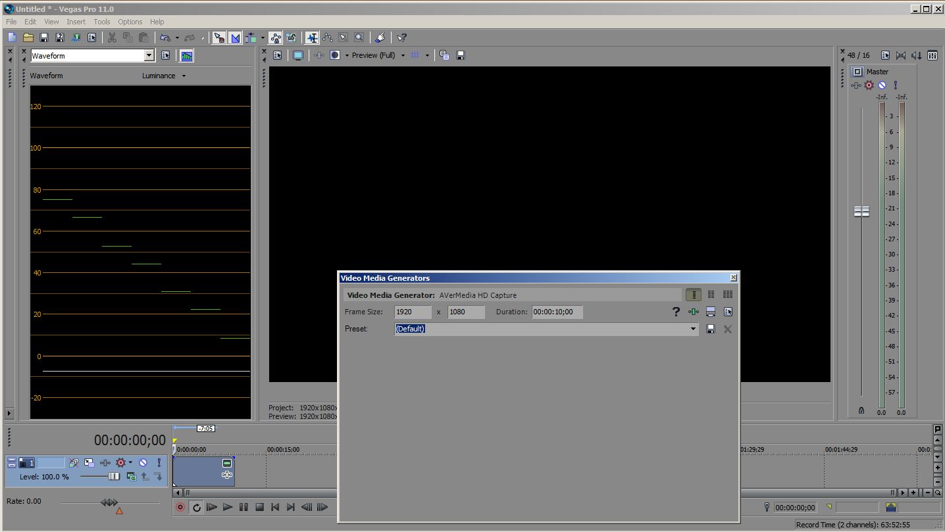Image resolution: width=945 pixels, height=532 pixels.
Task: Open the Tools menu
Action: [102, 22]
